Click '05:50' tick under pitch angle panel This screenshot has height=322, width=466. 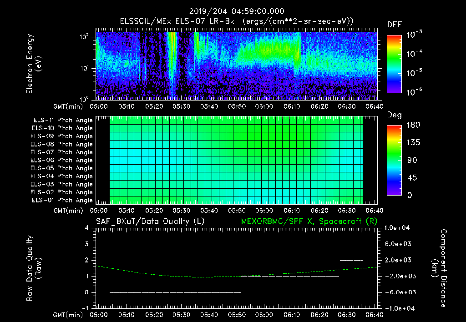237,211
